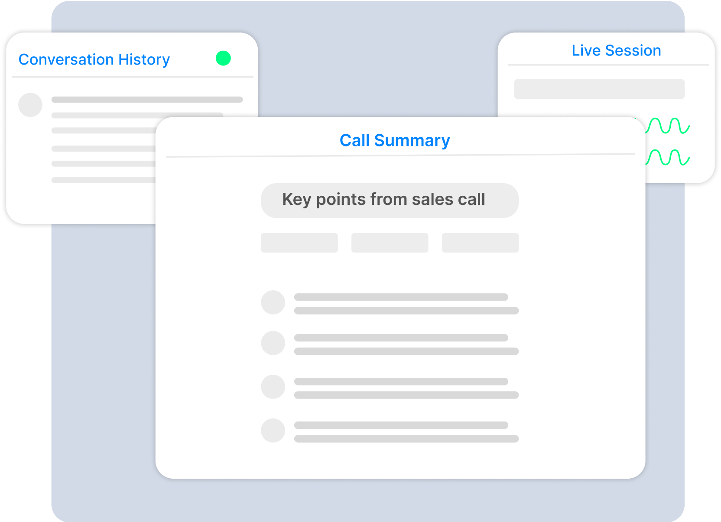Open the Conversation History panel title
This screenshot has width=721, height=522.
click(94, 59)
